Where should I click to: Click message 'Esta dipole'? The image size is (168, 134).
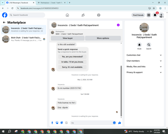click(x=63, y=108)
